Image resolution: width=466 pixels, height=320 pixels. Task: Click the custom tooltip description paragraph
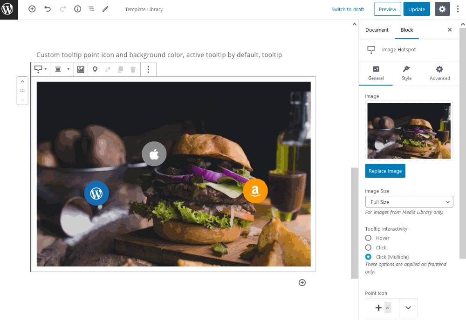159,55
